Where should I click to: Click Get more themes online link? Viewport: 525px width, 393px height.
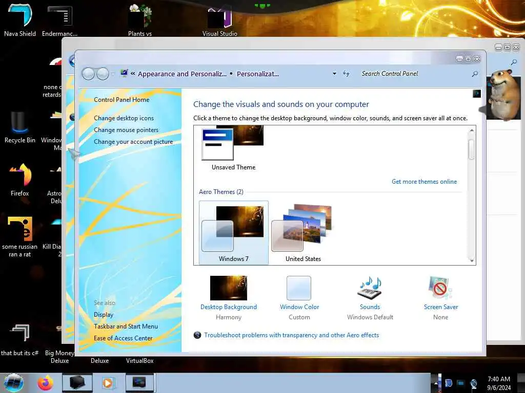tap(424, 182)
